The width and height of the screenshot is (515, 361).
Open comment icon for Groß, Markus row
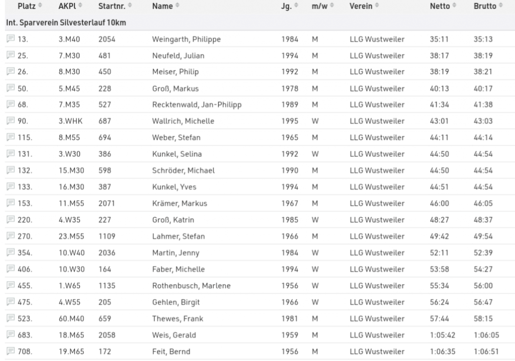pyautogui.click(x=11, y=88)
